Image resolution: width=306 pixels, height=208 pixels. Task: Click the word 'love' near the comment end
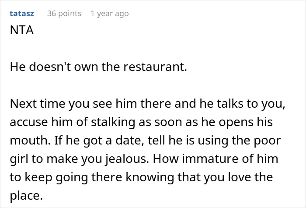(239, 177)
